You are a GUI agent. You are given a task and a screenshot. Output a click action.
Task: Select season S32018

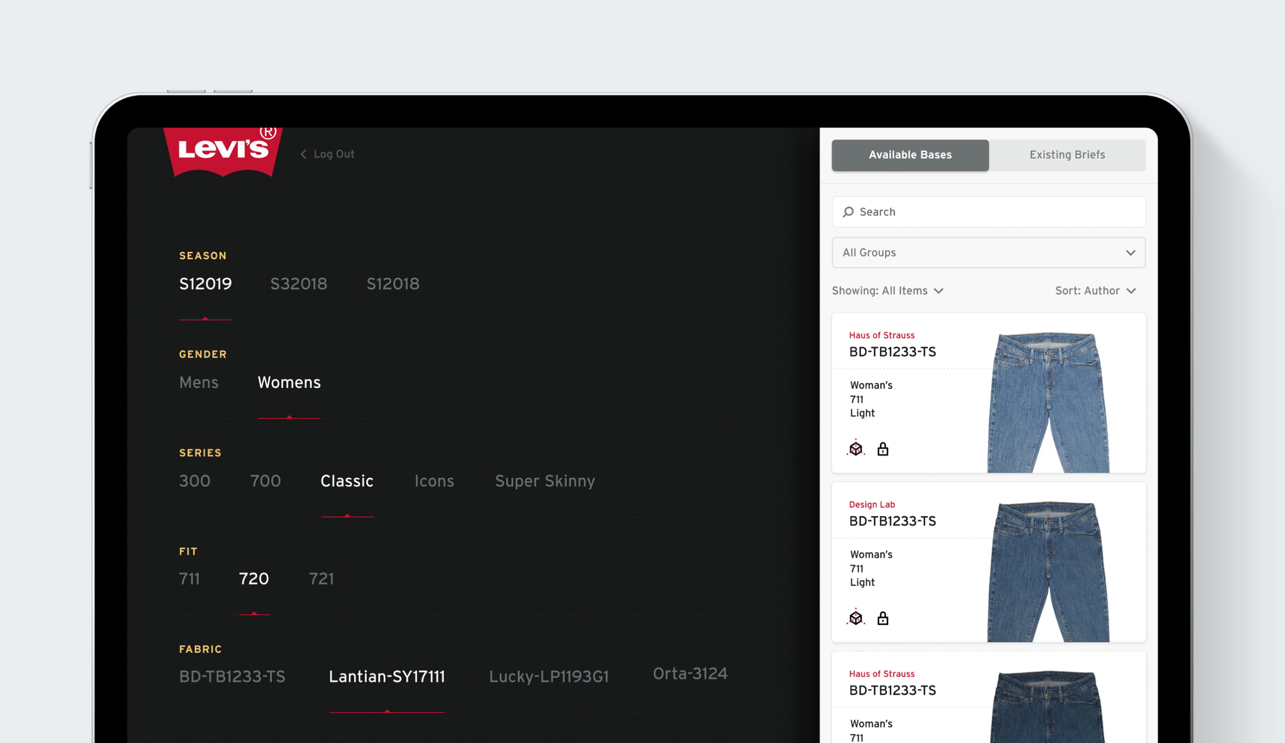point(298,284)
